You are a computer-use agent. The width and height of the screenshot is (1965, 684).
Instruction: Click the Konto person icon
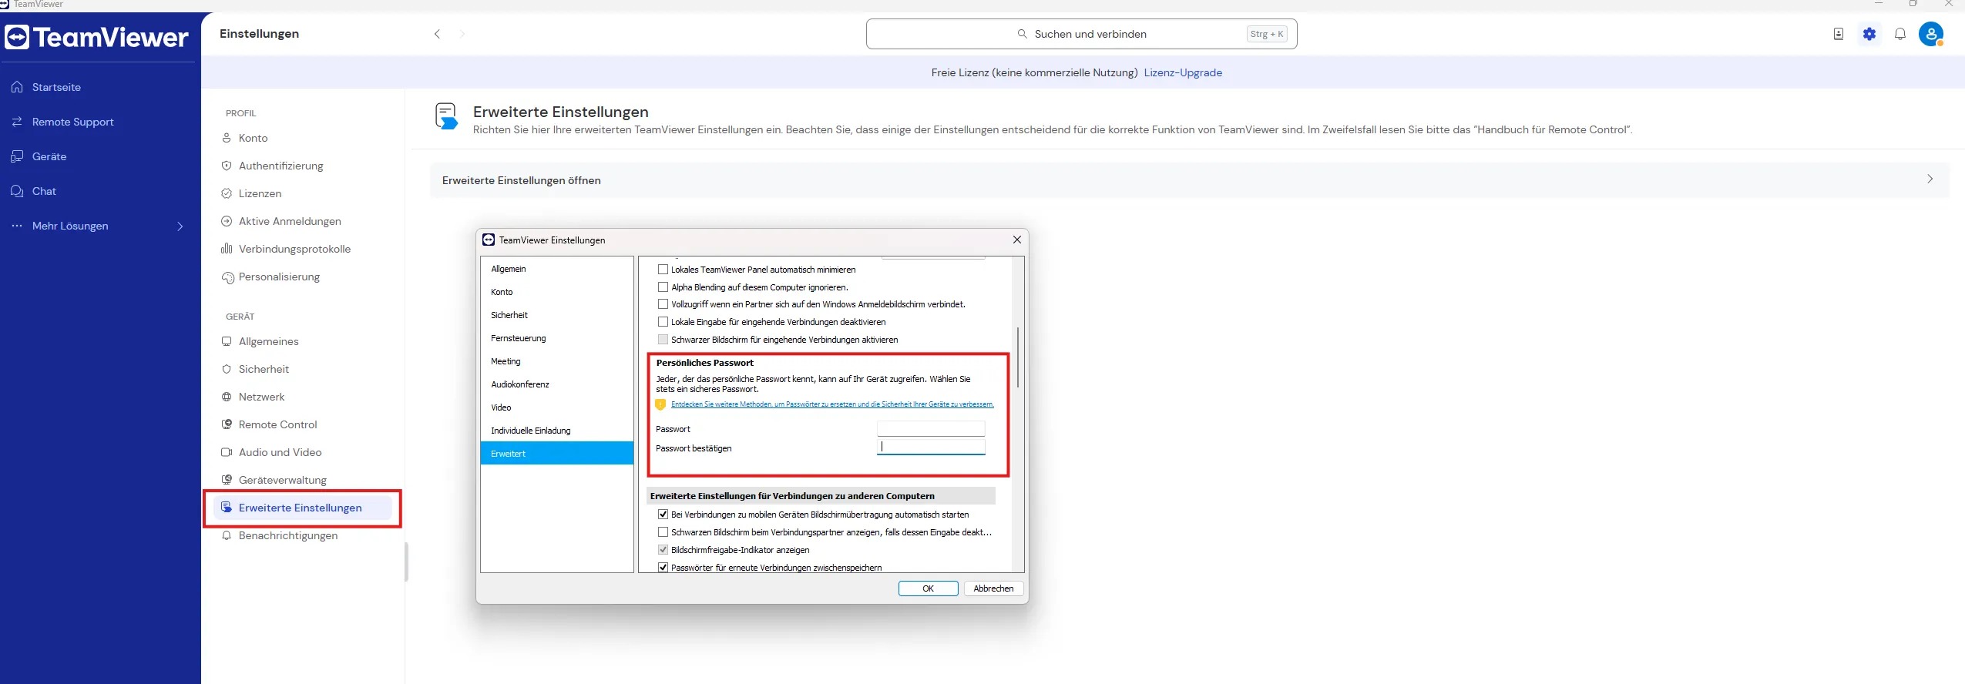click(x=227, y=138)
